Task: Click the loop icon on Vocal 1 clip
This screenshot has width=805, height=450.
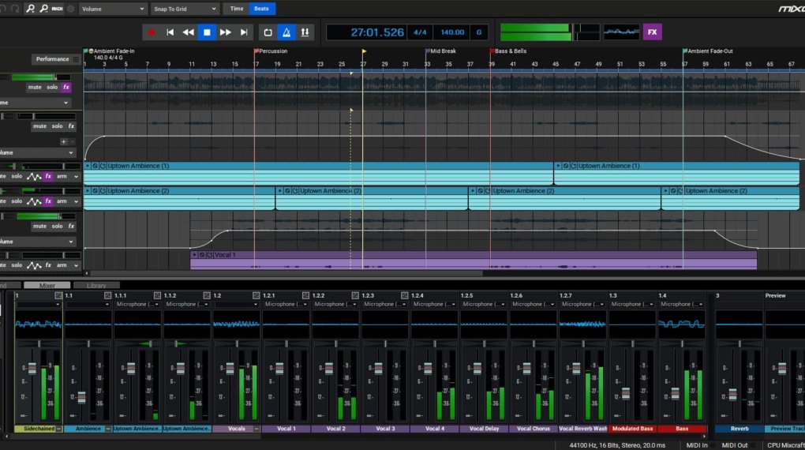Action: 210,255
